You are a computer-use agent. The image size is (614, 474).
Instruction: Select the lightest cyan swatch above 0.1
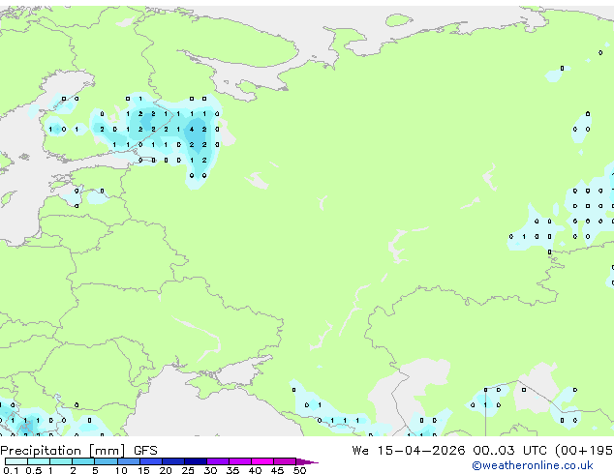click(16, 461)
